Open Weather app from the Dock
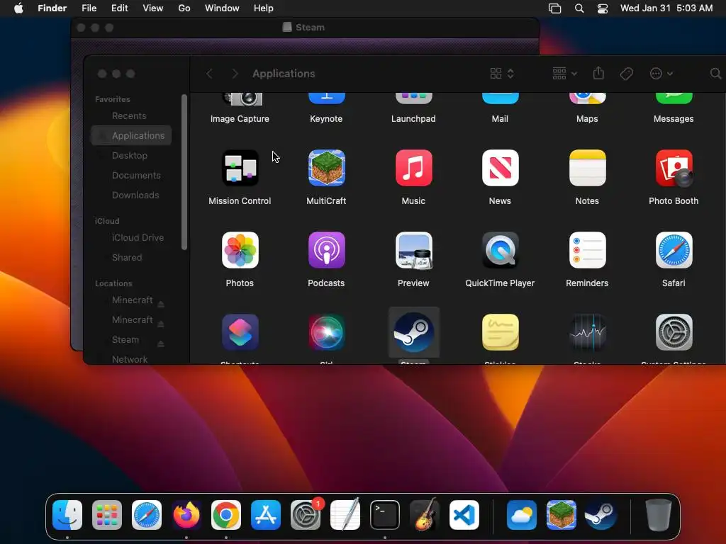Image resolution: width=726 pixels, height=544 pixels. click(x=521, y=515)
